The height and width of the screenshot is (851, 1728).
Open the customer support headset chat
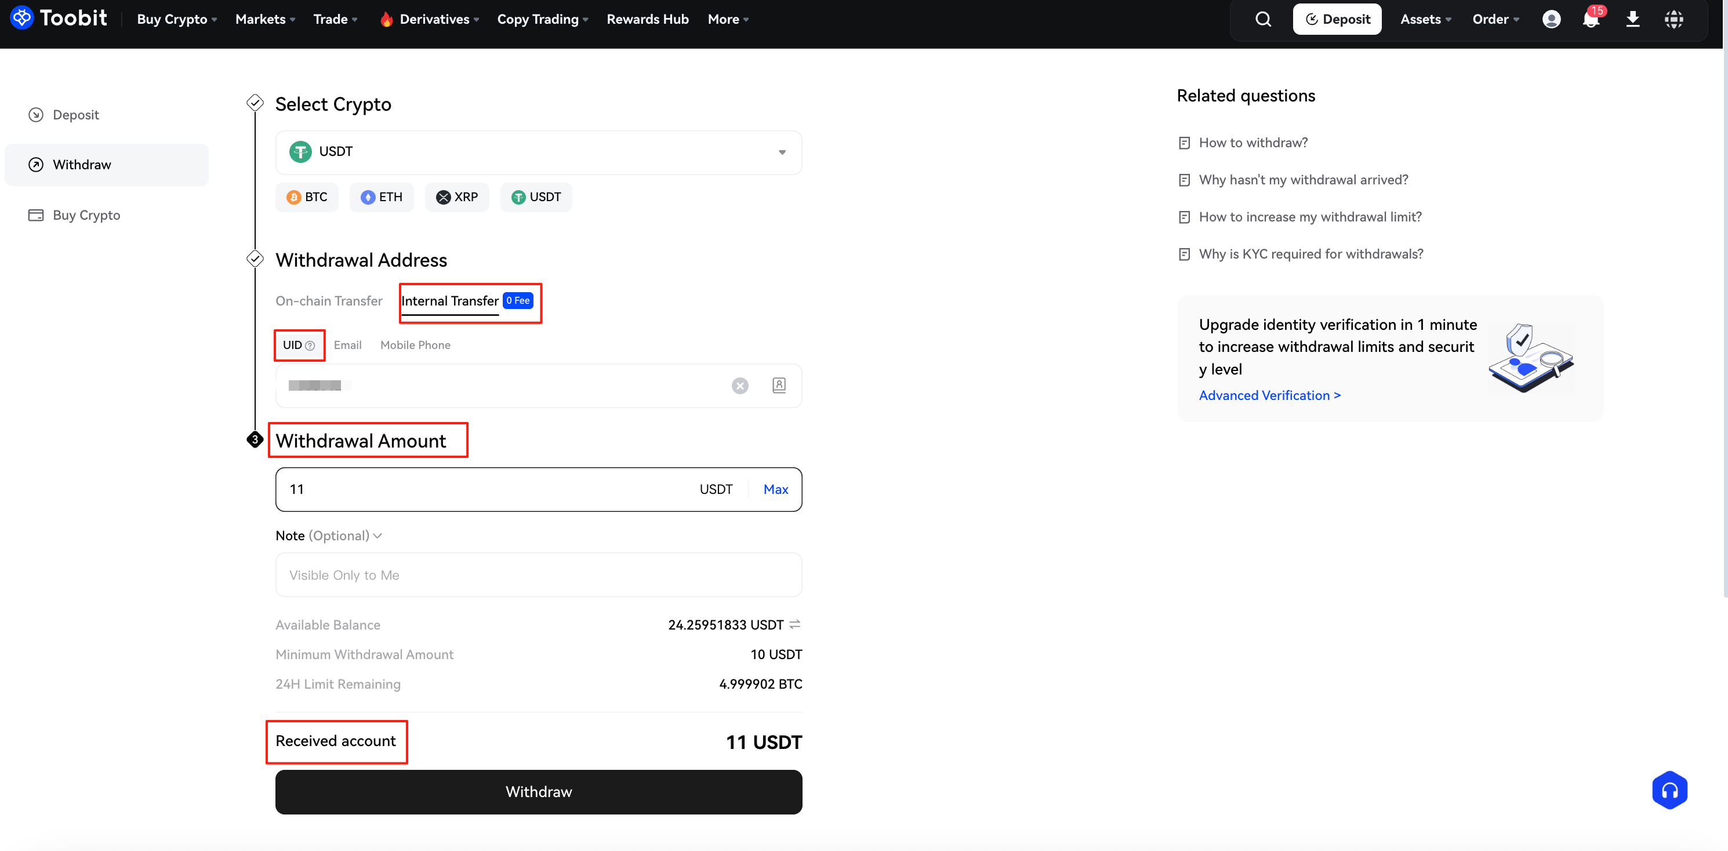point(1669,790)
